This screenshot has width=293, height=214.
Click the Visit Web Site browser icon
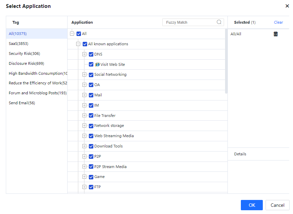pos(97,64)
